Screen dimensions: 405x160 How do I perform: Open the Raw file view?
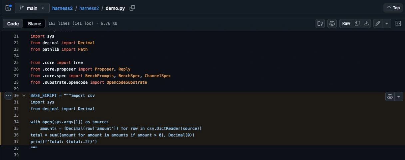coord(346,23)
